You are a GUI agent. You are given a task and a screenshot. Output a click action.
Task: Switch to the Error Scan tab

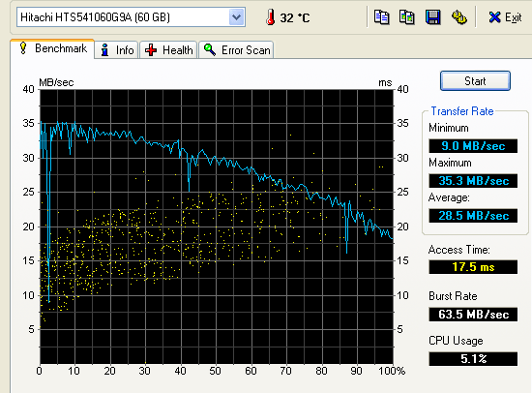click(x=236, y=50)
